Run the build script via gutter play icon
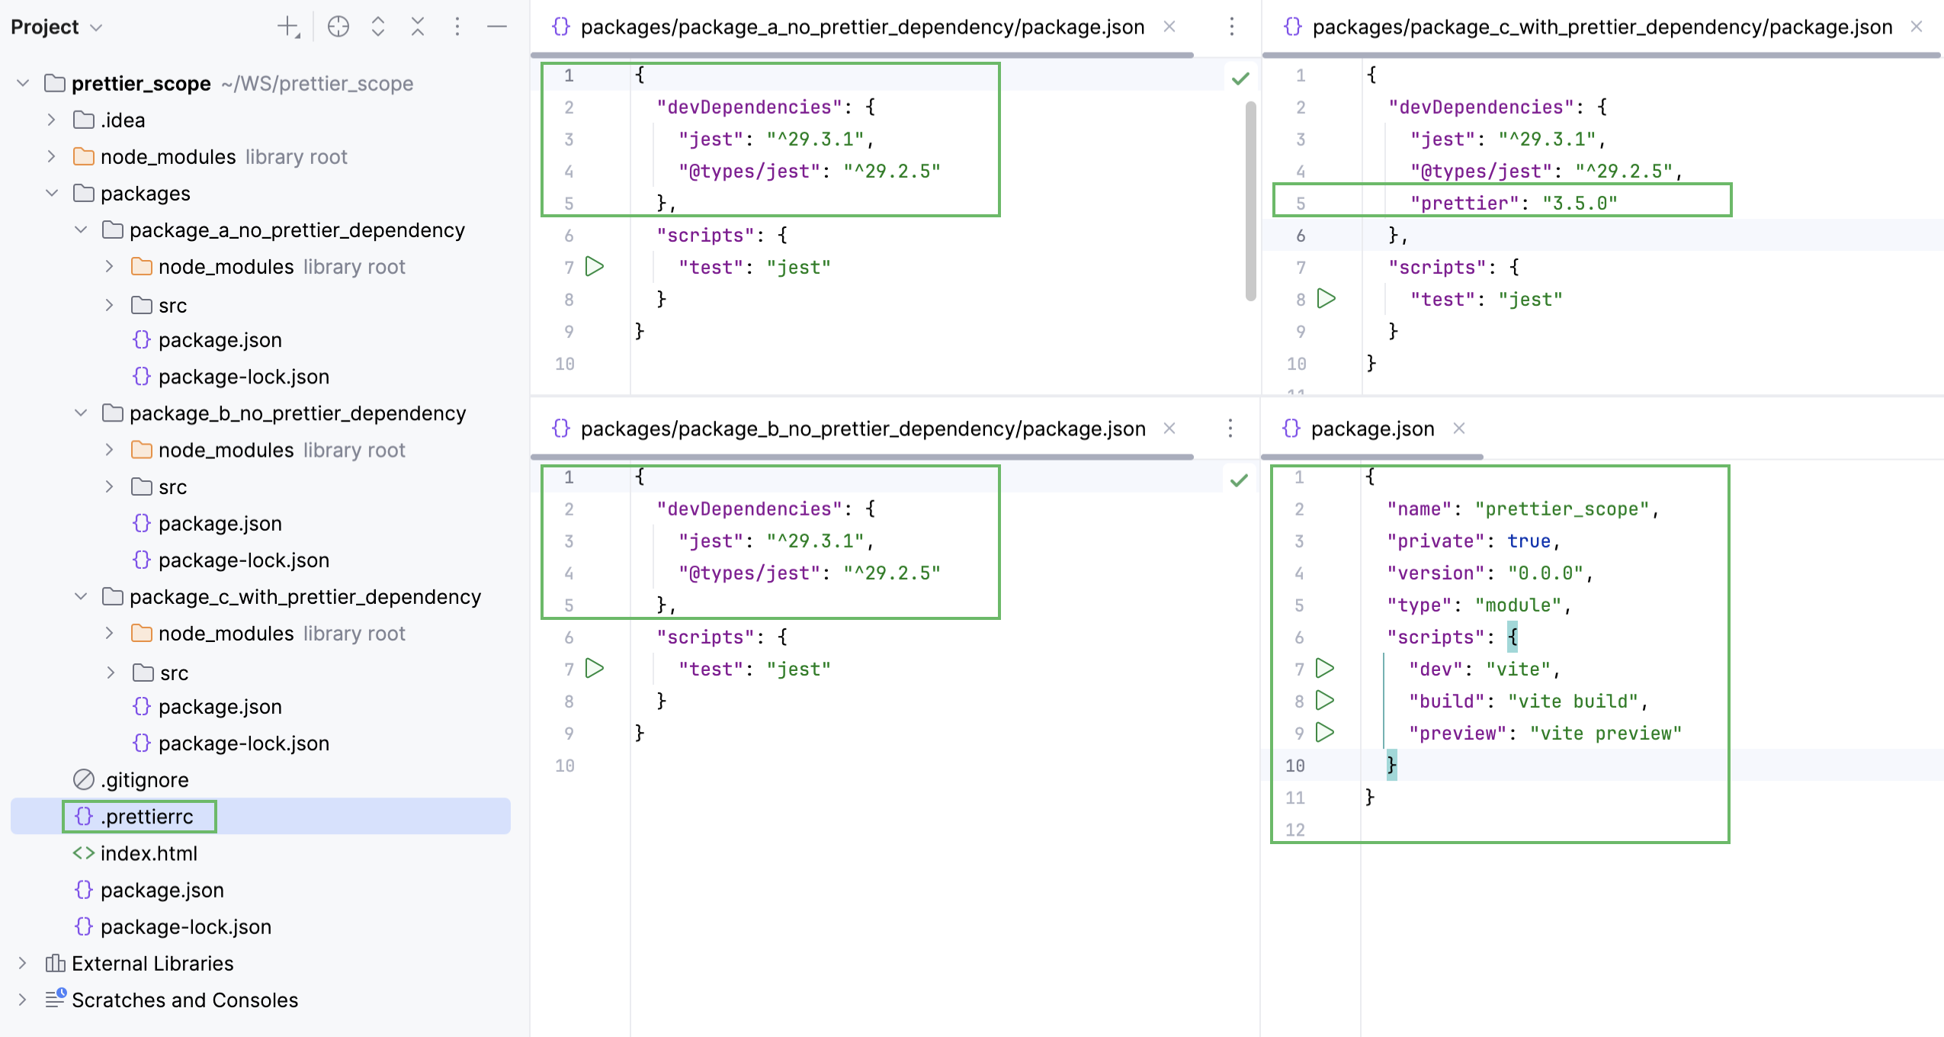Viewport: 1944px width, 1037px height. [x=1324, y=701]
